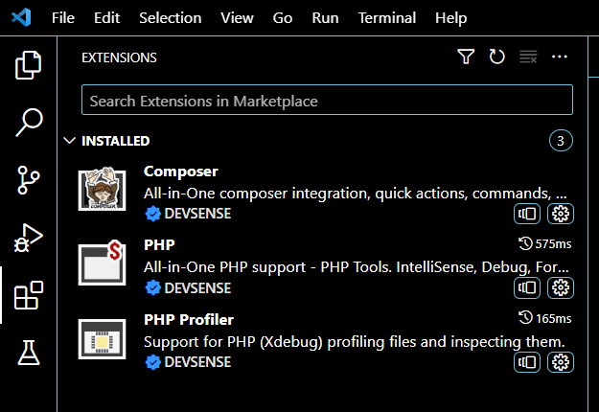Image resolution: width=599 pixels, height=412 pixels.
Task: Open Source Control view
Action: pyautogui.click(x=29, y=179)
